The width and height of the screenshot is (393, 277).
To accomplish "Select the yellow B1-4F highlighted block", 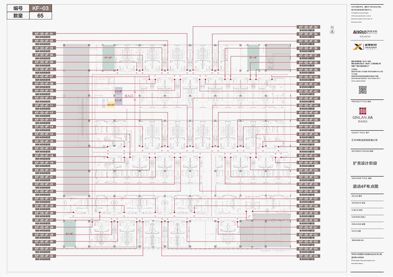I will (x=111, y=105).
